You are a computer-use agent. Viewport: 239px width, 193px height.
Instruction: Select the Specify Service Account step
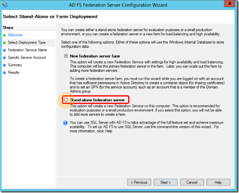(x=27, y=57)
